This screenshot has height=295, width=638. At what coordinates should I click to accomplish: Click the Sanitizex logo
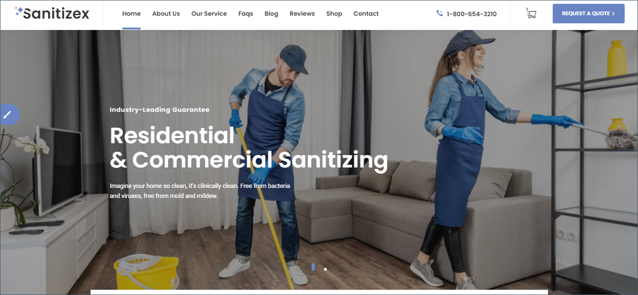(52, 13)
